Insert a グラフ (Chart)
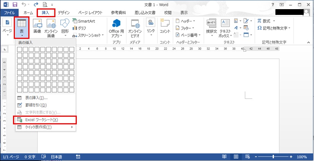 [79, 28]
